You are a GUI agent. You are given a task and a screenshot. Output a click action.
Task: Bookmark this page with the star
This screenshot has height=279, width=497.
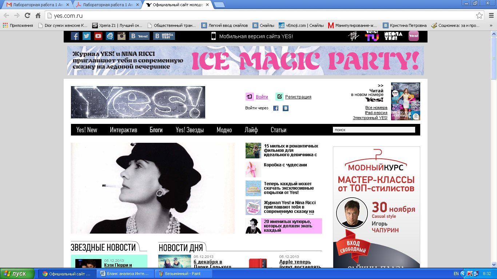479,15
